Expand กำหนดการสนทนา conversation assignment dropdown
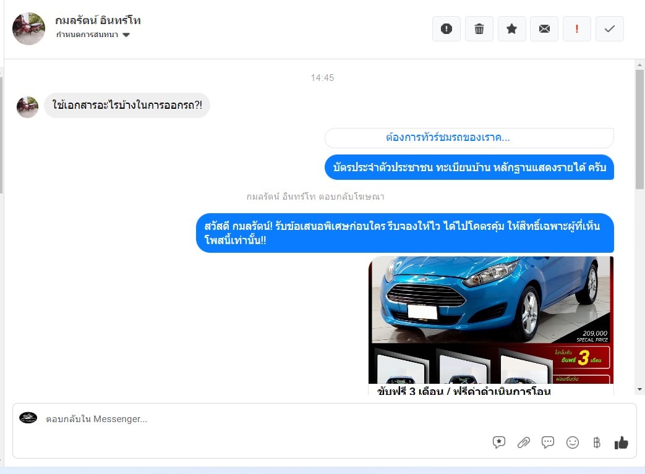 click(x=93, y=35)
